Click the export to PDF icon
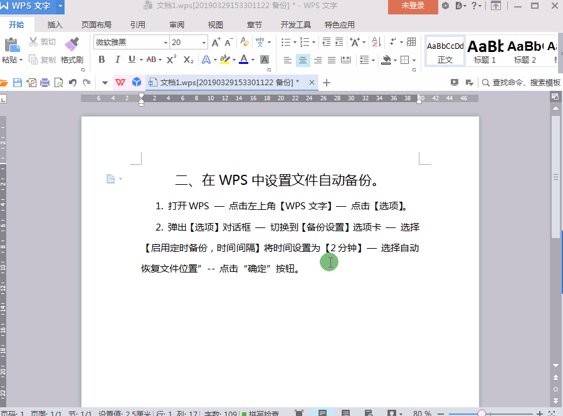563x416 pixels. click(31, 82)
